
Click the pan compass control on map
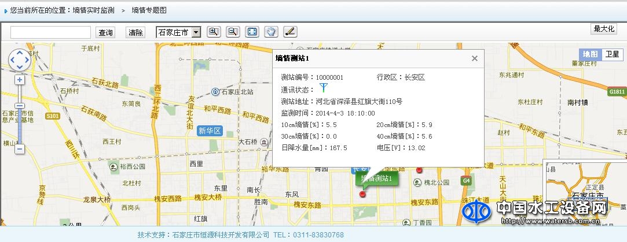20,59
